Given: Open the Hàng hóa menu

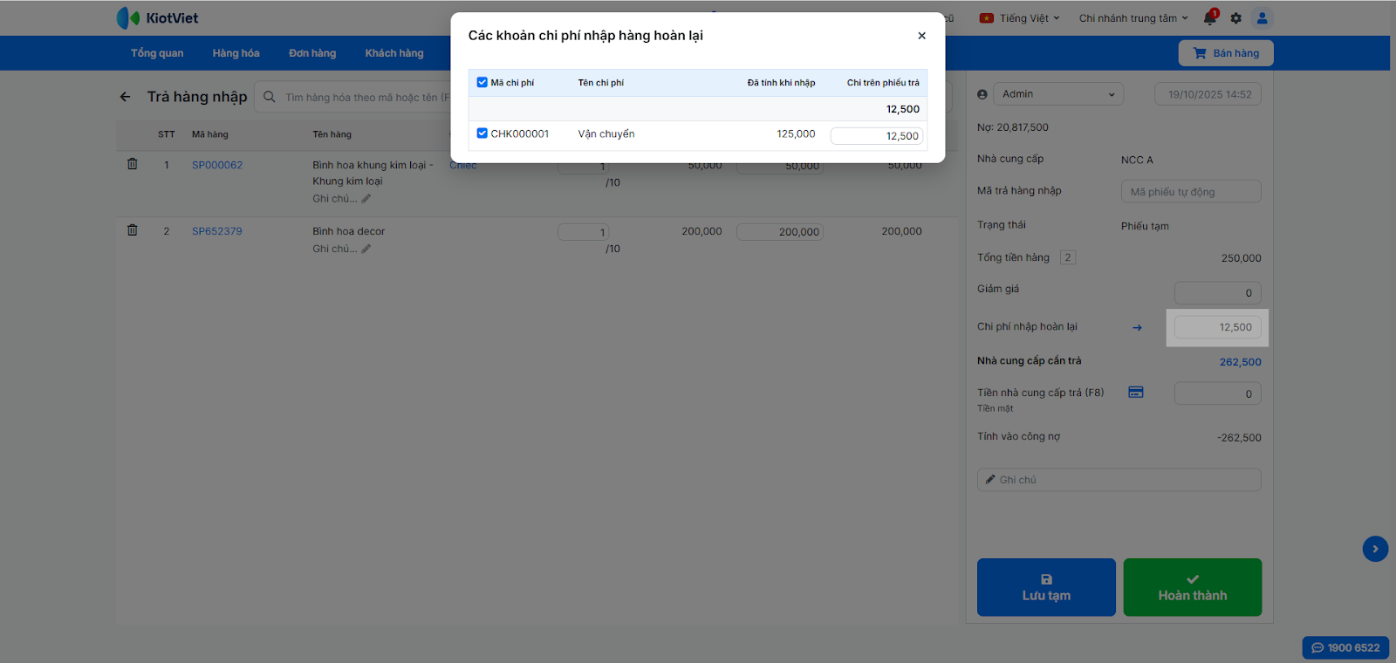Looking at the screenshot, I should pos(236,53).
